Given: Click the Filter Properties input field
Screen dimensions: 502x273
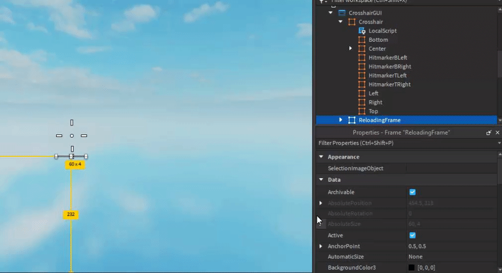Looking at the screenshot, I should click(x=406, y=143).
